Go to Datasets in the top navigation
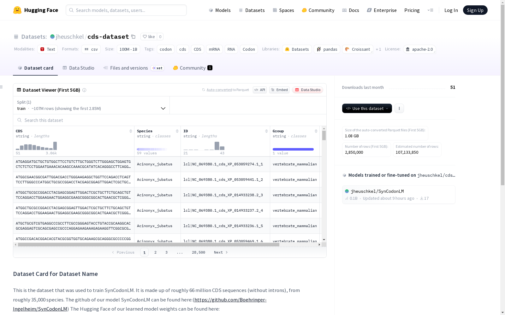The height and width of the screenshot is (315, 505). tap(252, 10)
